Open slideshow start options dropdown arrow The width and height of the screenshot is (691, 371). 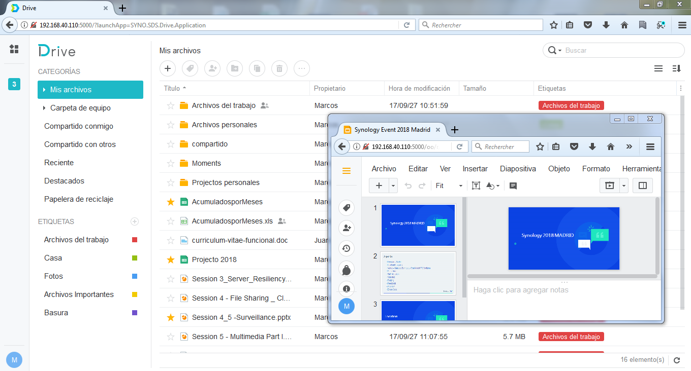click(x=624, y=186)
